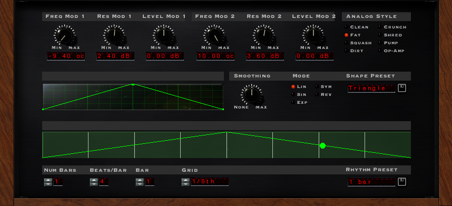This screenshot has width=452, height=206.
Task: Open the Triangle shape preset dropdown
Action: 371,88
